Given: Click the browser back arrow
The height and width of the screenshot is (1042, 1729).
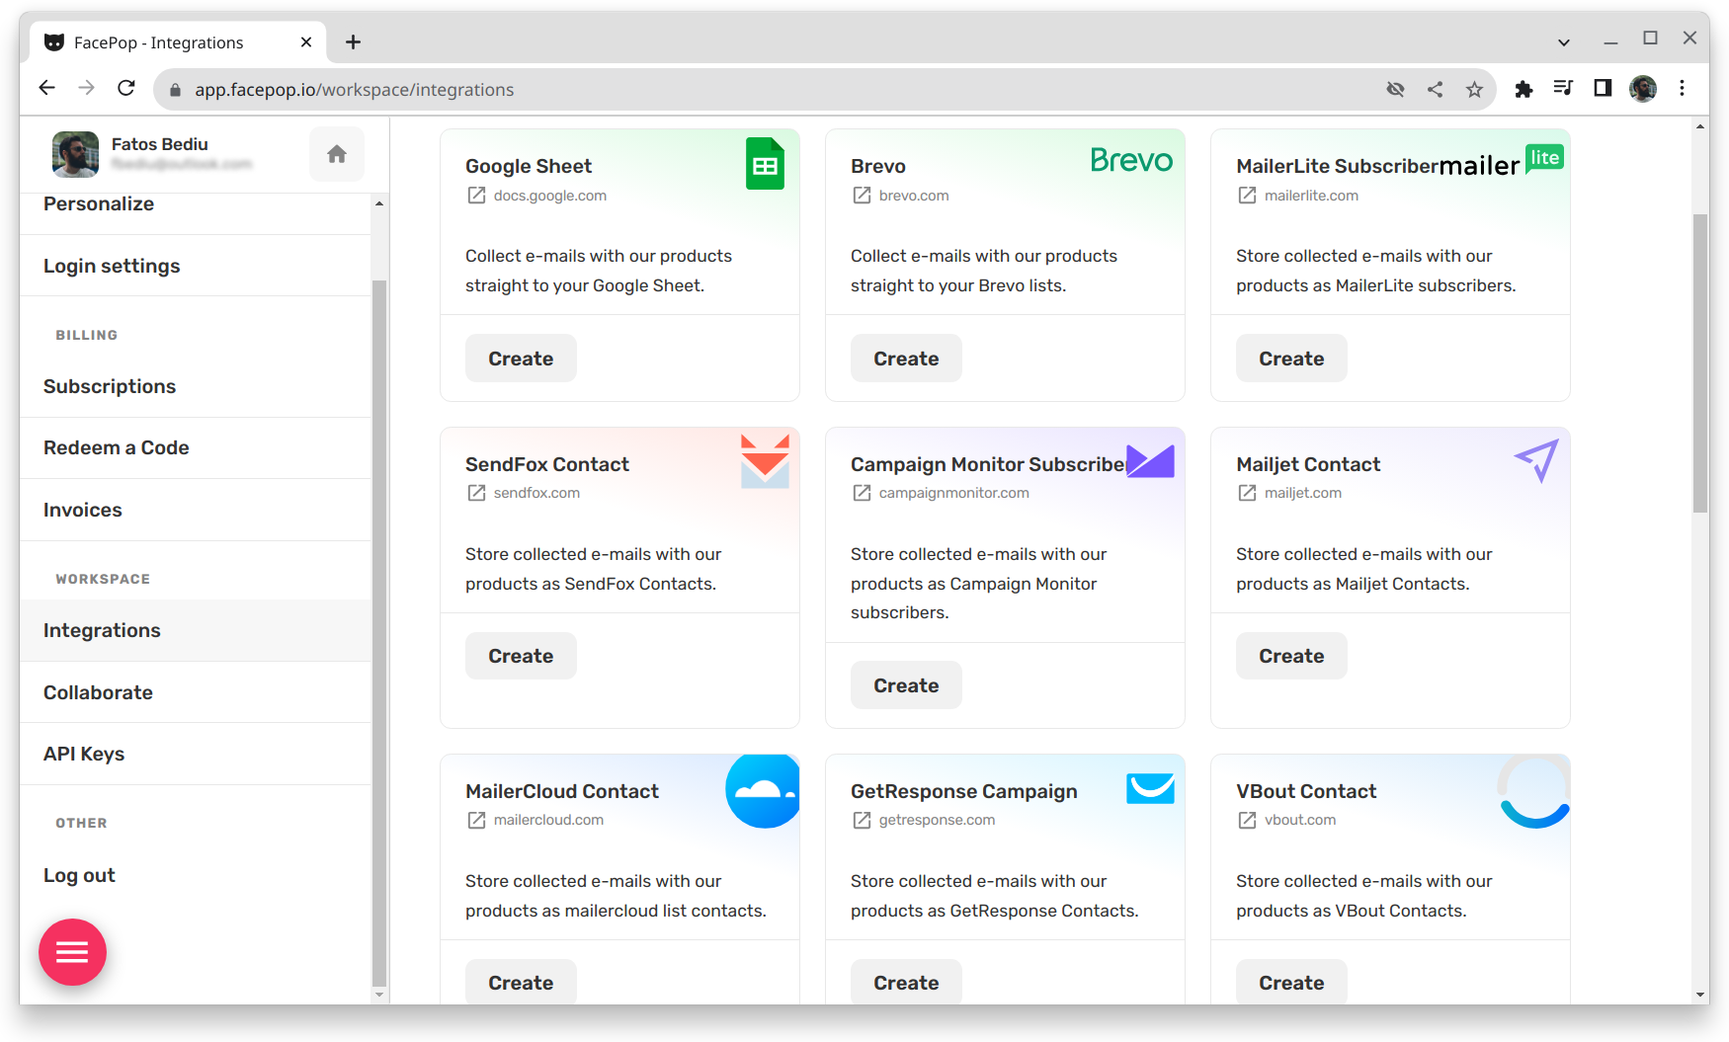Looking at the screenshot, I should 46,88.
